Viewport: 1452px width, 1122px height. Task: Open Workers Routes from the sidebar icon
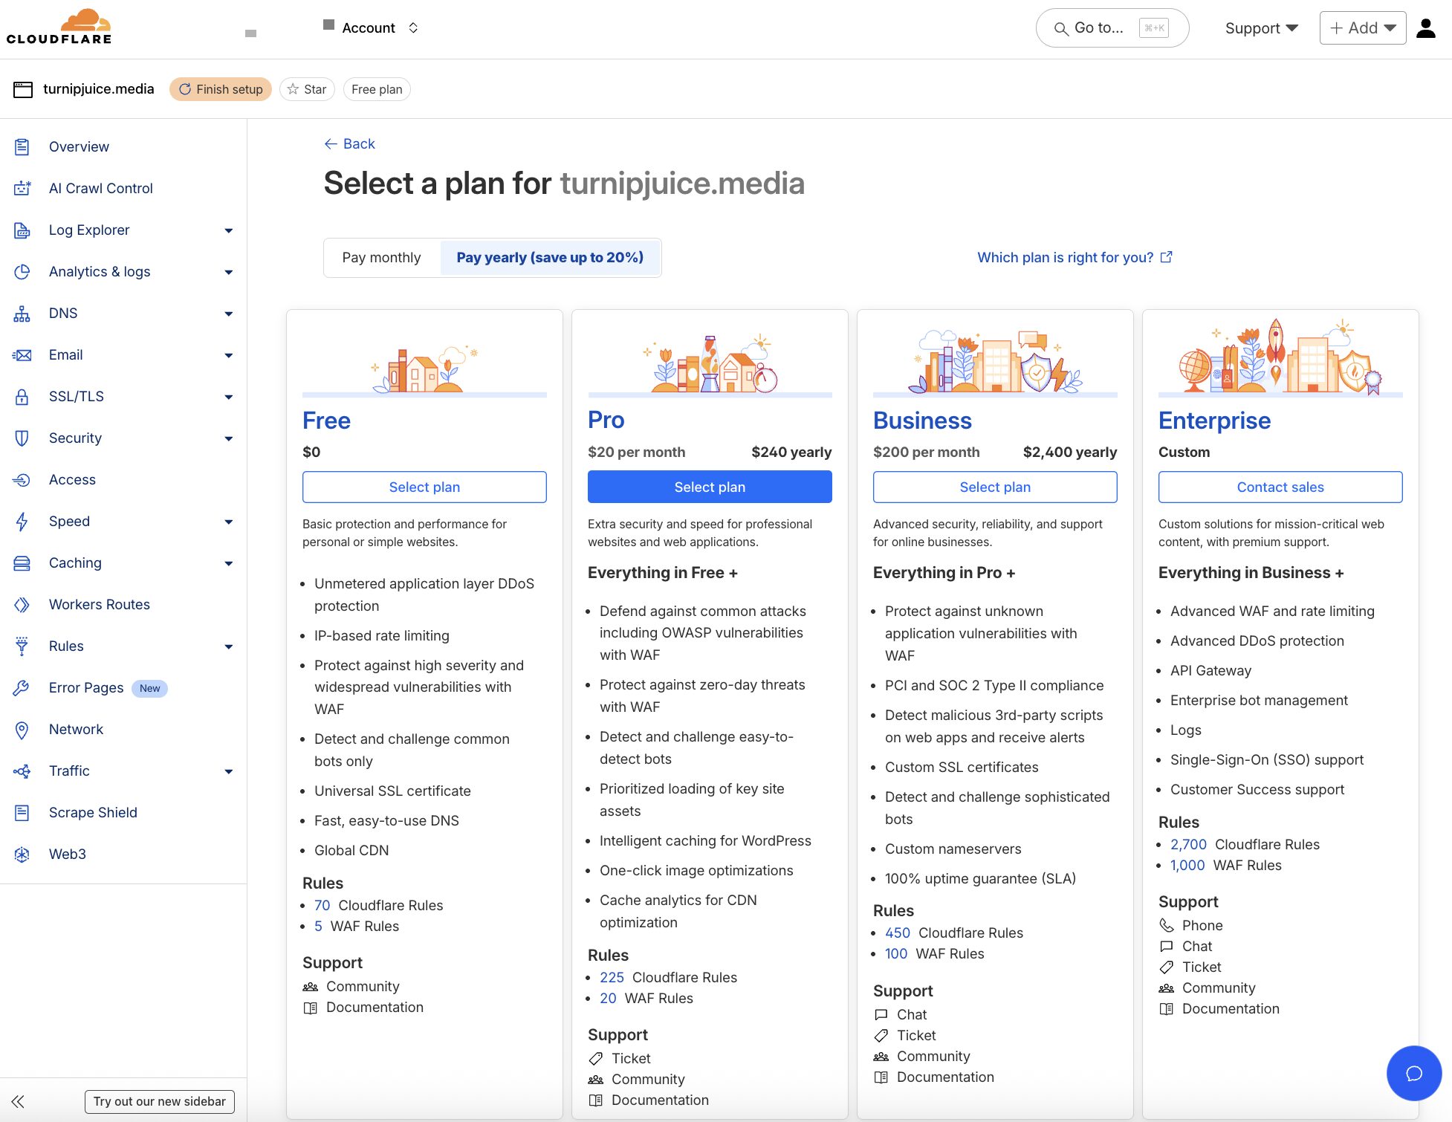tap(22, 604)
